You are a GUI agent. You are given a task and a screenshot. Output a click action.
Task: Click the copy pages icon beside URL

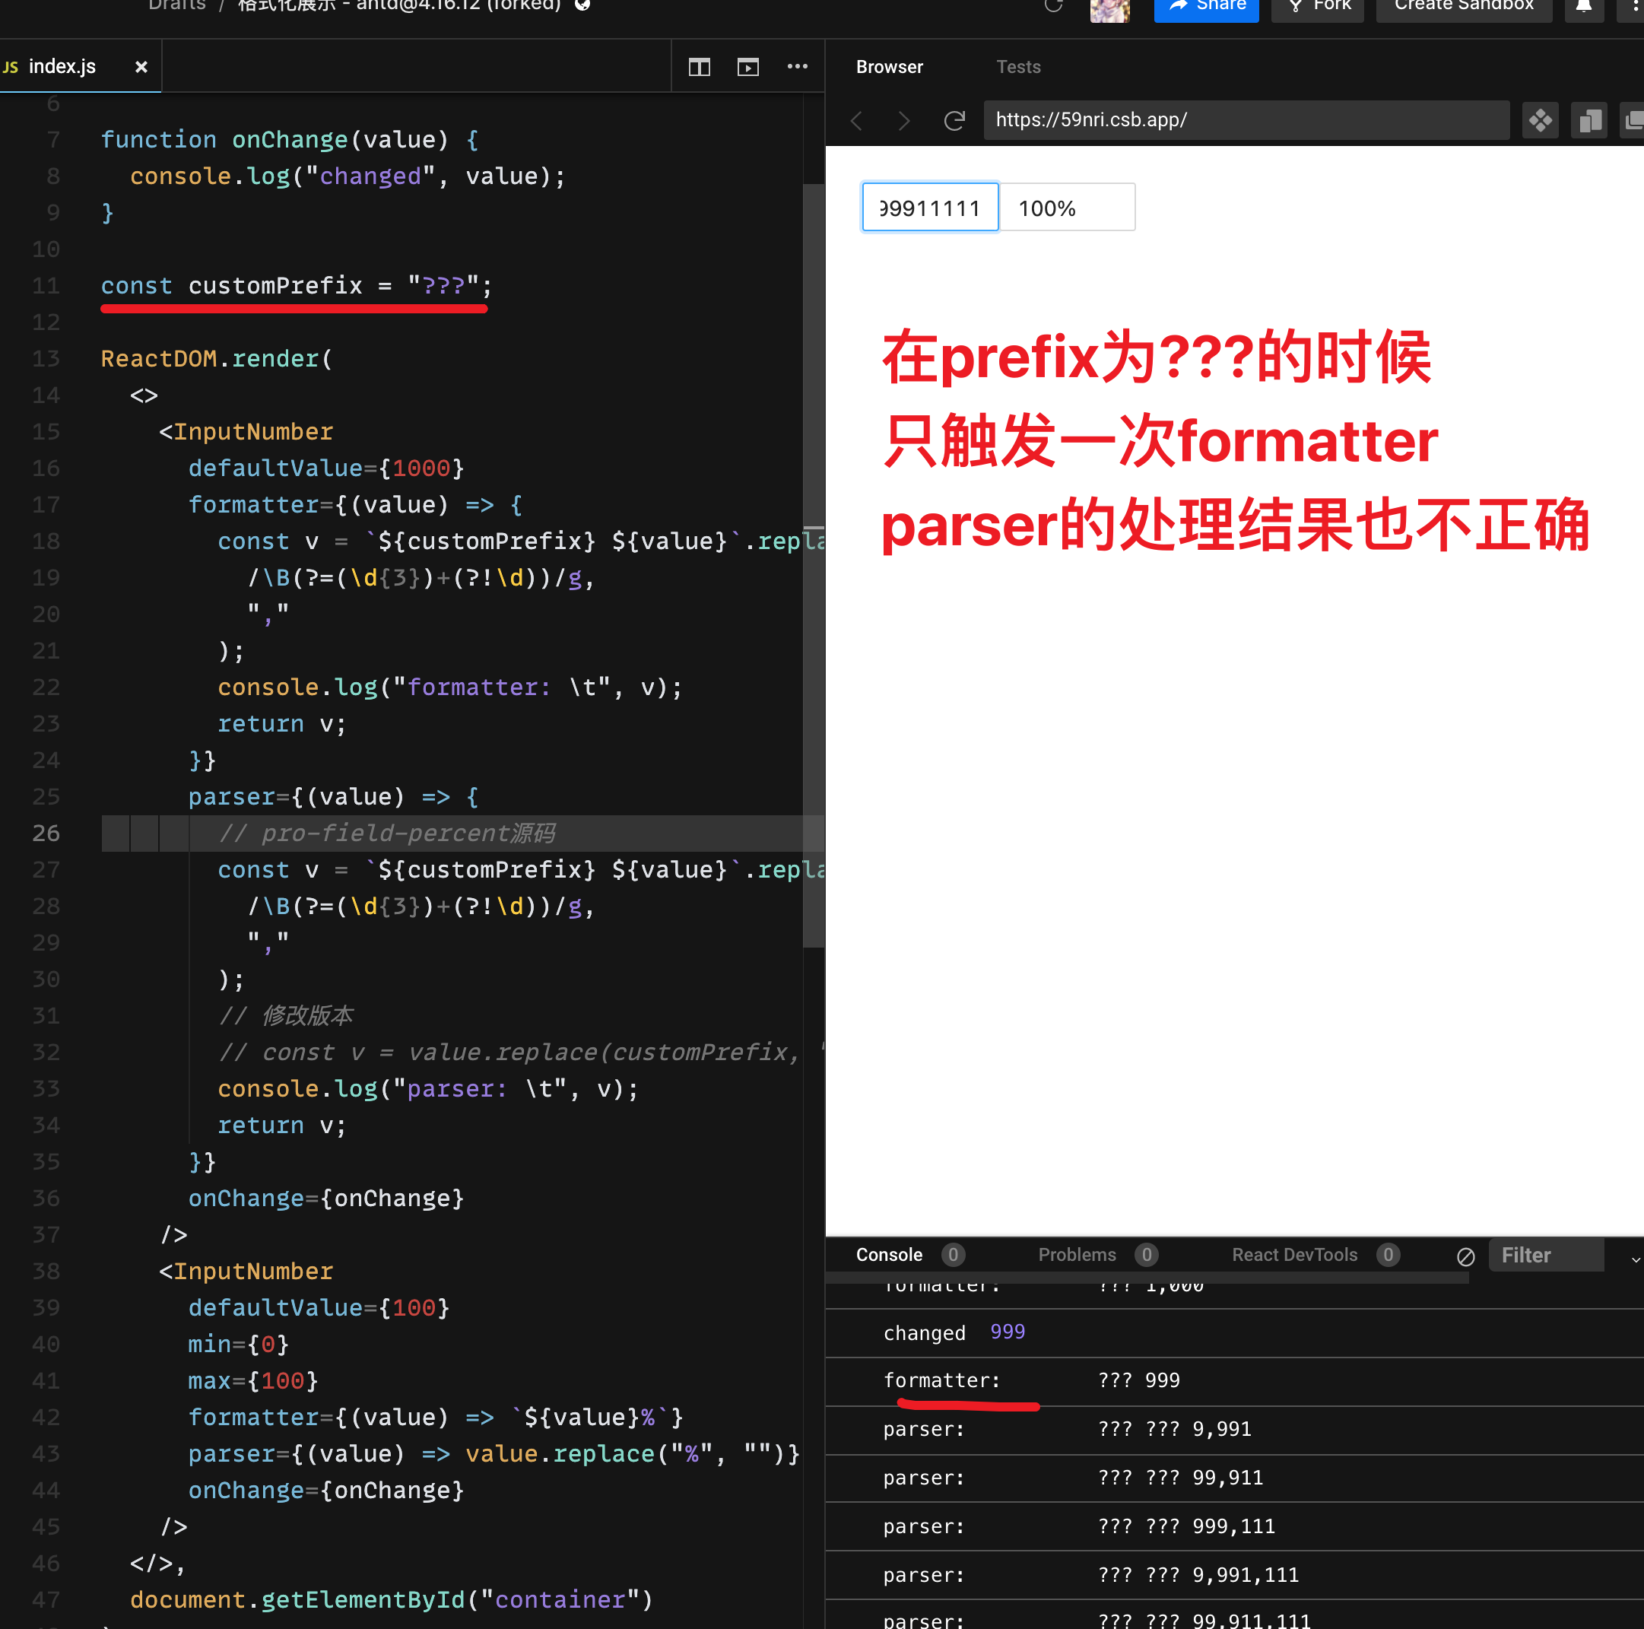tap(1588, 120)
